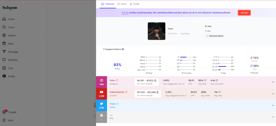276x126 pixels.
Task: Click the Crea plus icon
Action: click(x=4, y=68)
